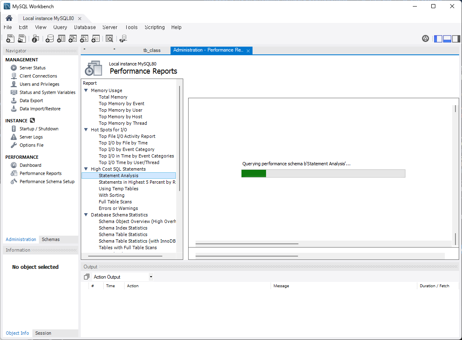Select the Statement Analysis report
The image size is (462, 340).
click(x=129, y=176)
